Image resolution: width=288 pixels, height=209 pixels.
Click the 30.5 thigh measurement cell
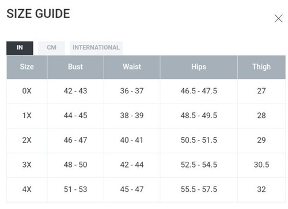pyautogui.click(x=262, y=165)
